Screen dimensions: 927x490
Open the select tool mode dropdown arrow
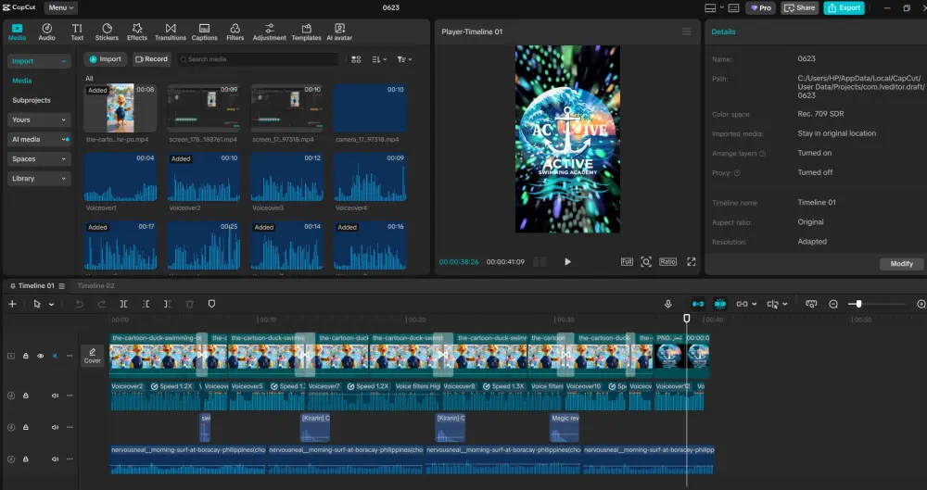(x=51, y=305)
